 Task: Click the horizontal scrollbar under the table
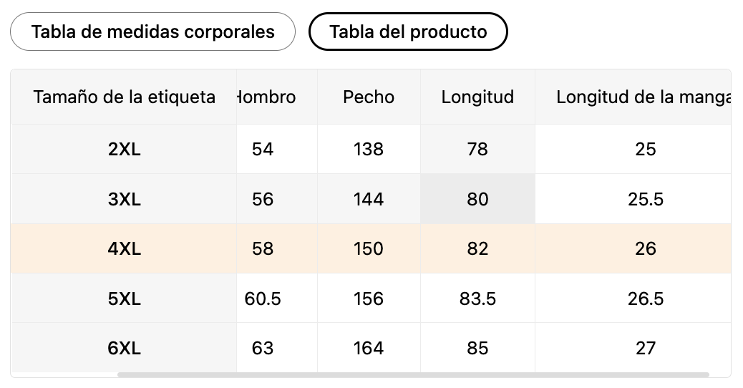click(x=413, y=374)
